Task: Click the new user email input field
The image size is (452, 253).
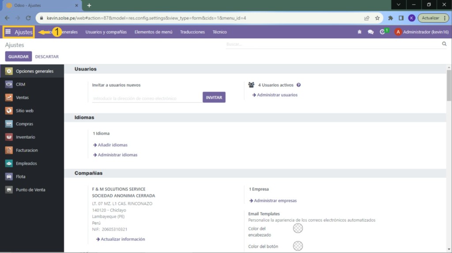Action: (x=147, y=99)
